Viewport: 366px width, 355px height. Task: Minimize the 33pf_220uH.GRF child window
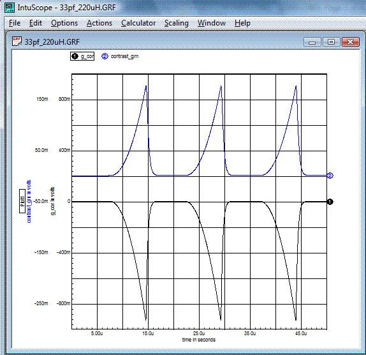pyautogui.click(x=312, y=42)
